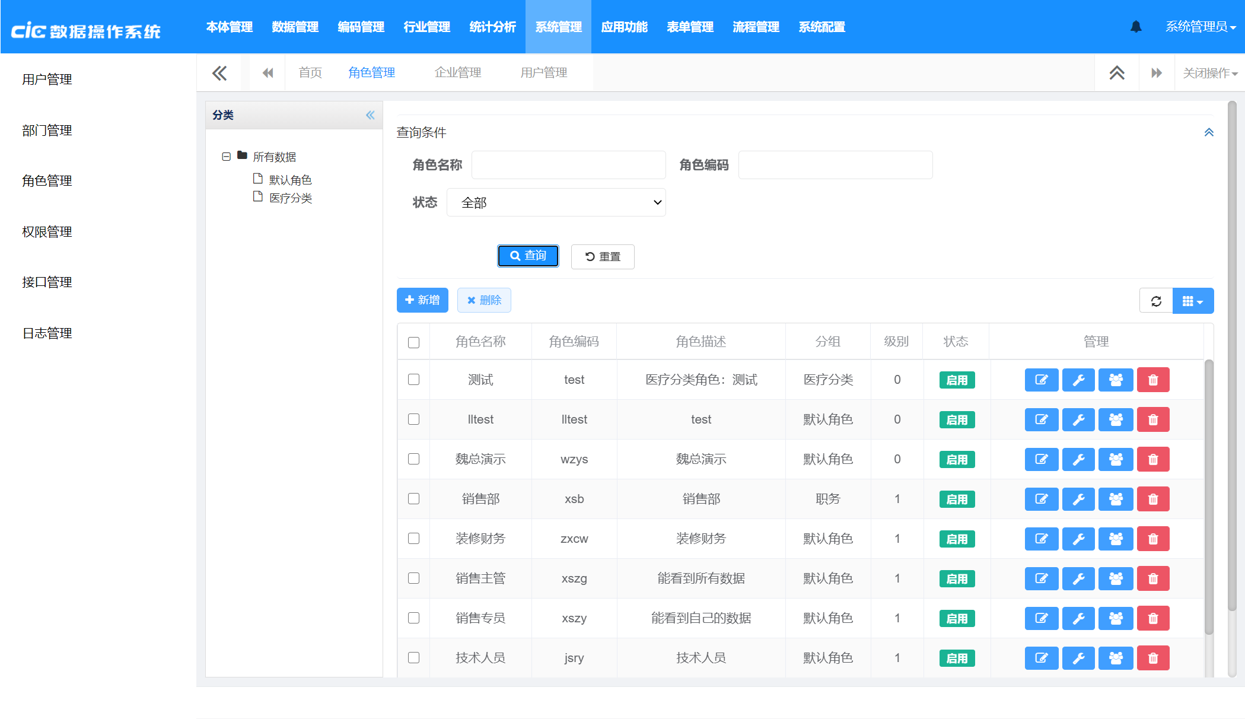1245x719 pixels.
Task: Toggle the select-all header checkbox
Action: tap(414, 342)
